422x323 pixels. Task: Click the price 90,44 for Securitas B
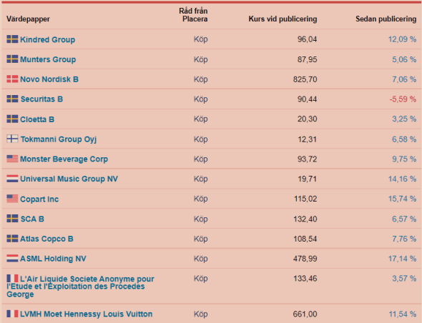307,99
